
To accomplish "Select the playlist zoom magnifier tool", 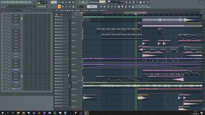I will [x=76, y=11].
